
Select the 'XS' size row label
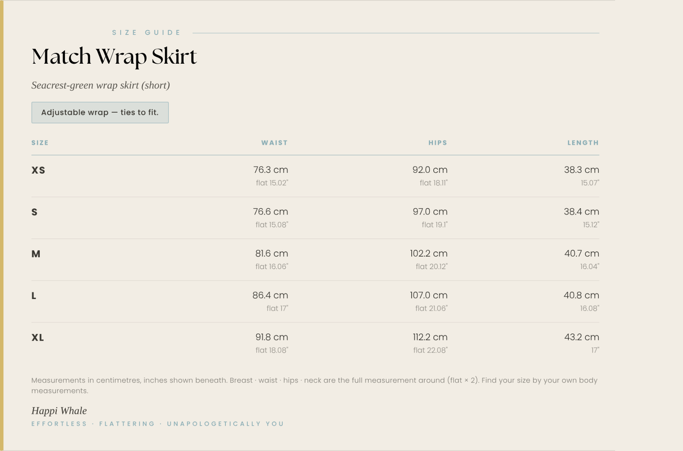click(x=38, y=170)
